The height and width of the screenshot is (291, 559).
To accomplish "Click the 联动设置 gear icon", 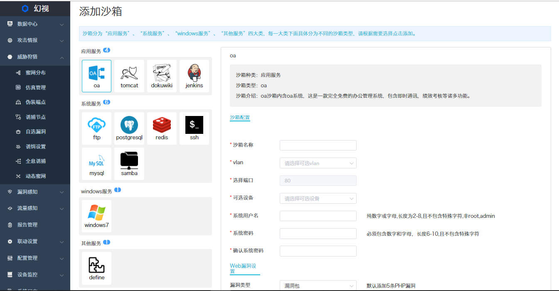I will [x=10, y=242].
